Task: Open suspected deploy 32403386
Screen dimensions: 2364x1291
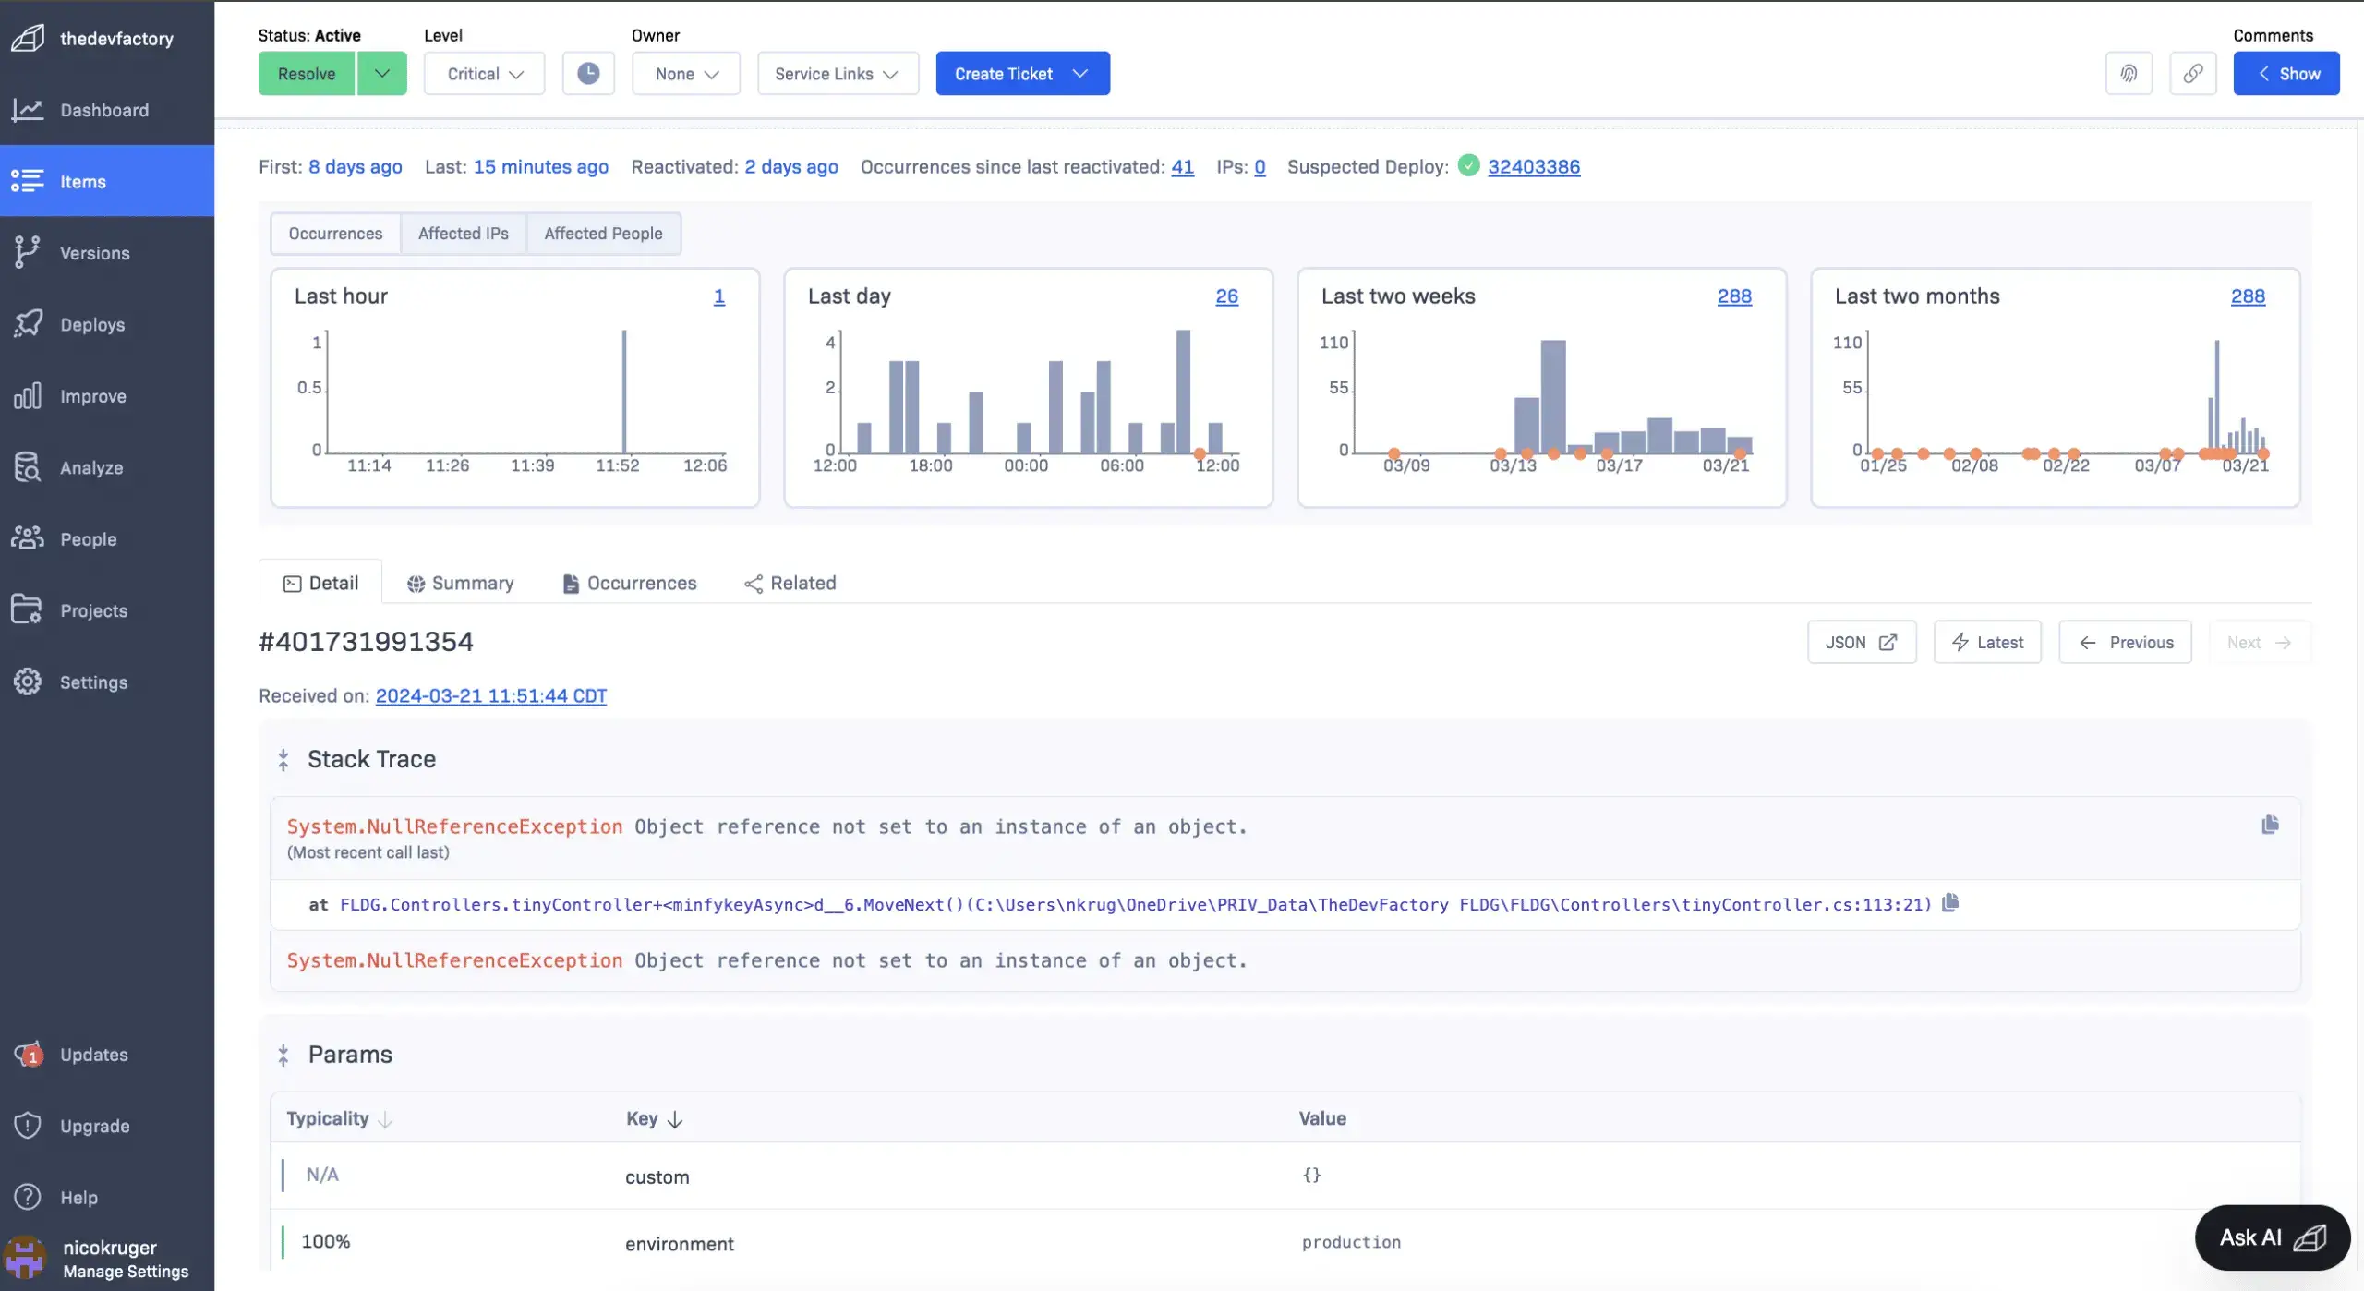Action: coord(1534,167)
